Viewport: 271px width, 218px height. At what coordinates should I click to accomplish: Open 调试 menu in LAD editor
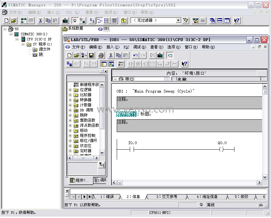click(140, 47)
